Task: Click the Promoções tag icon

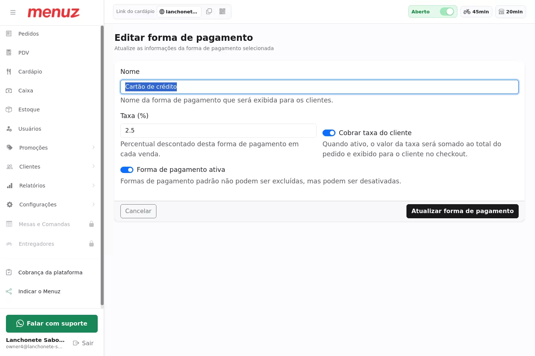Action: coord(10,148)
